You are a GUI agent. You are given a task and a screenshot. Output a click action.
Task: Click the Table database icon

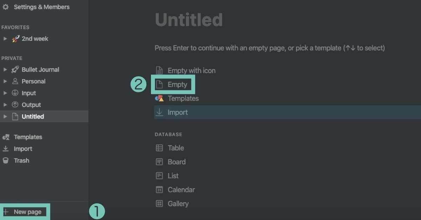tap(159, 148)
